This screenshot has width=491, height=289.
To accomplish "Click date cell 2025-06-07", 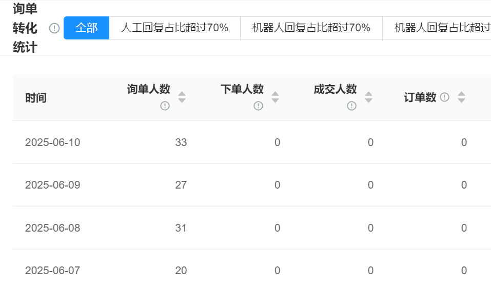I will point(53,271).
